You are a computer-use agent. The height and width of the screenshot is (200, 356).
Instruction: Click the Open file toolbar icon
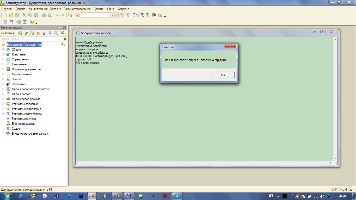pos(11,15)
